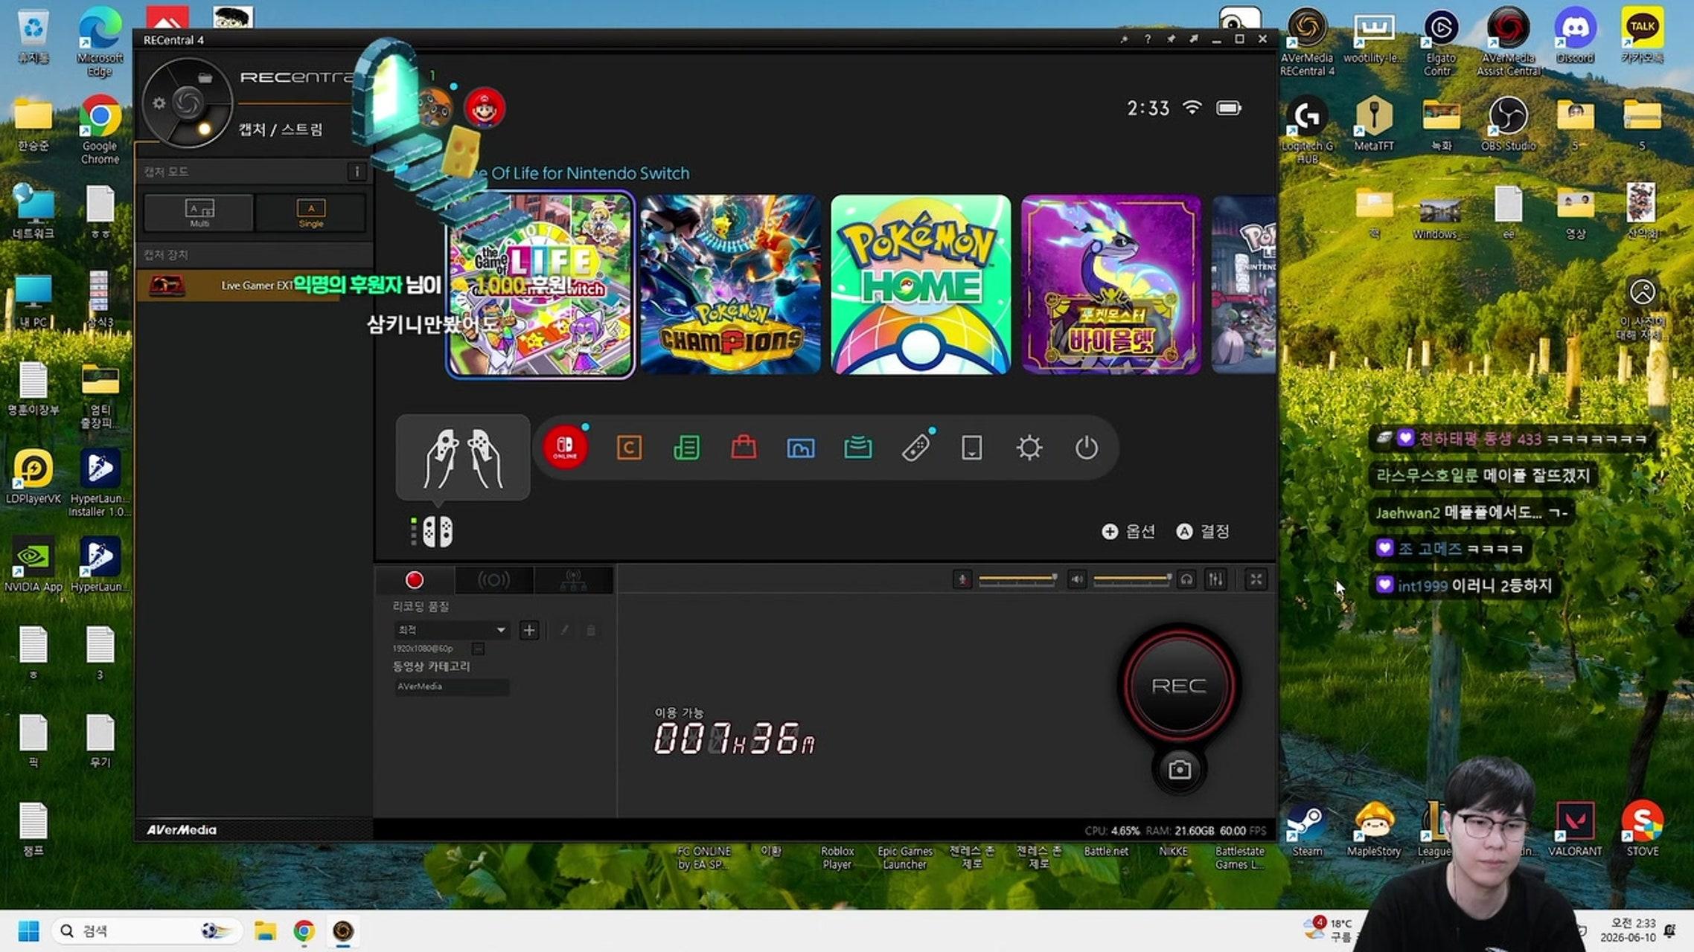The height and width of the screenshot is (952, 1694).
Task: Click the RECentral taskbar icon
Action: (342, 930)
